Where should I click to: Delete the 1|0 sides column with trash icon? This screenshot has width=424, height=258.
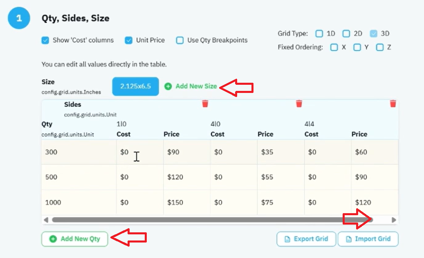click(205, 104)
